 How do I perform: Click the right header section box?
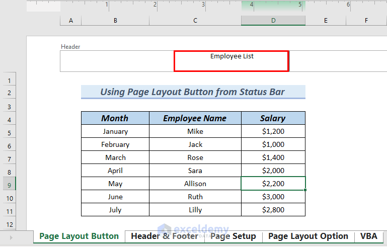pos(338,61)
